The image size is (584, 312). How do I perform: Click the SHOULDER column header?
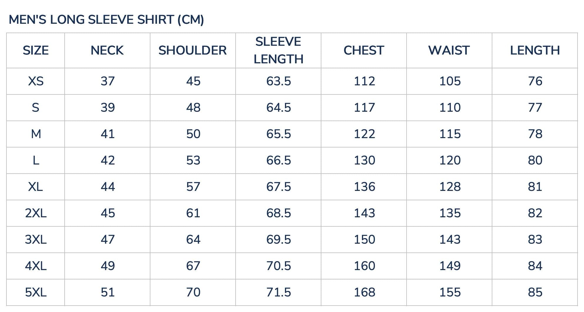pyautogui.click(x=193, y=50)
